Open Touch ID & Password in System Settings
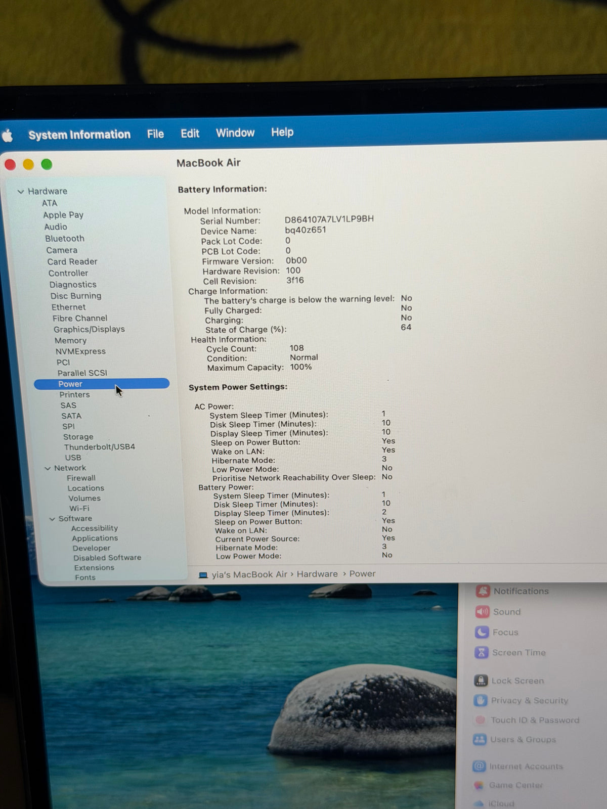This screenshot has height=809, width=607. (527, 720)
